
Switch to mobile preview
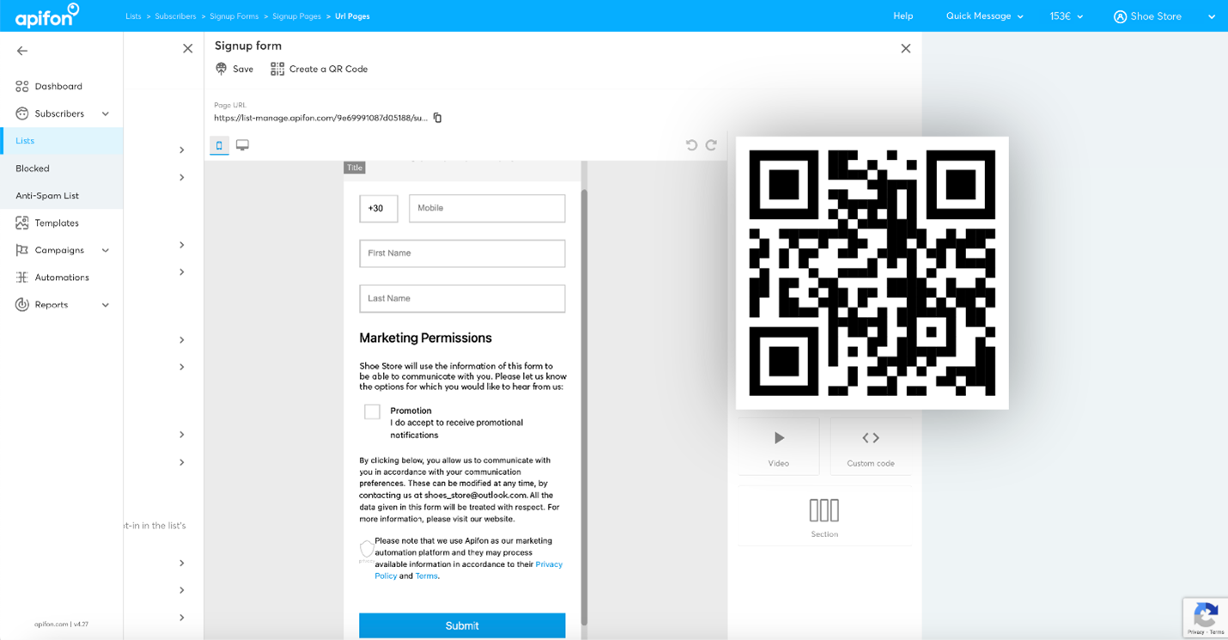coord(219,145)
